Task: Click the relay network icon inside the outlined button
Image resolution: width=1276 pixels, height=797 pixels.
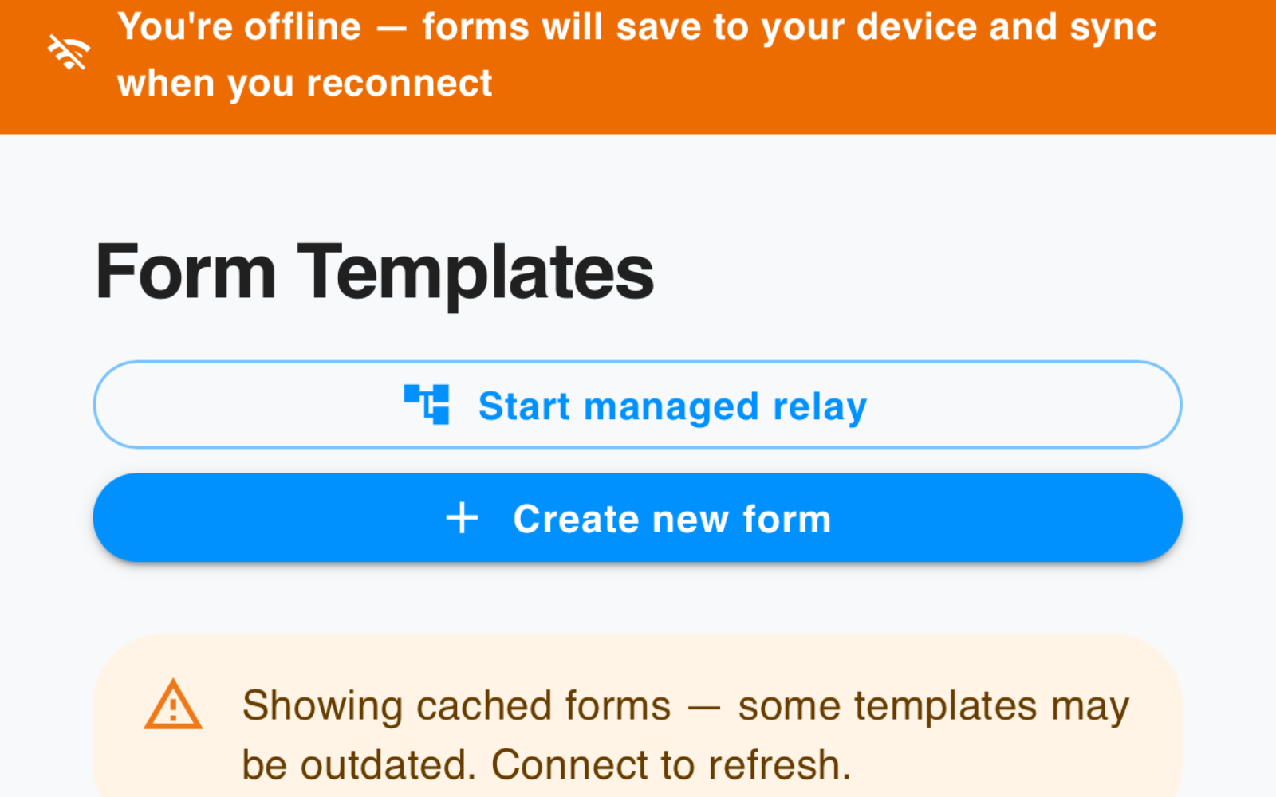Action: coord(428,404)
